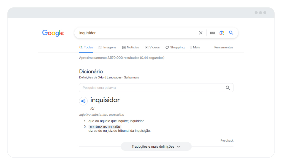282x165 pixels.
Task: Open the Saiba mais link
Action: (x=131, y=77)
